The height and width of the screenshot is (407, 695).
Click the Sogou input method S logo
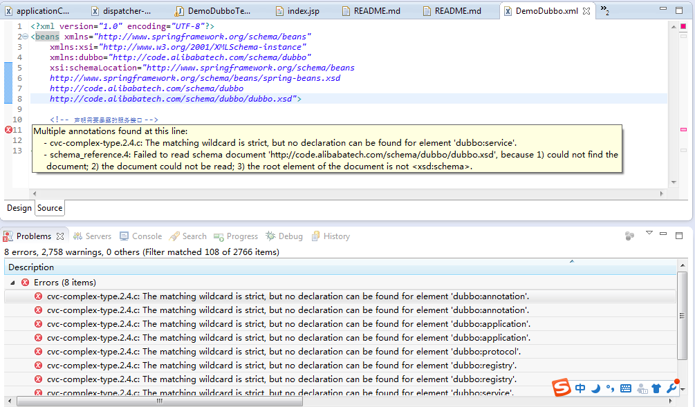(x=561, y=388)
